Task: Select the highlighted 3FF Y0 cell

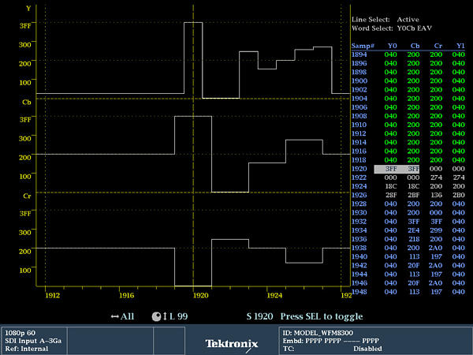Action: coord(391,168)
